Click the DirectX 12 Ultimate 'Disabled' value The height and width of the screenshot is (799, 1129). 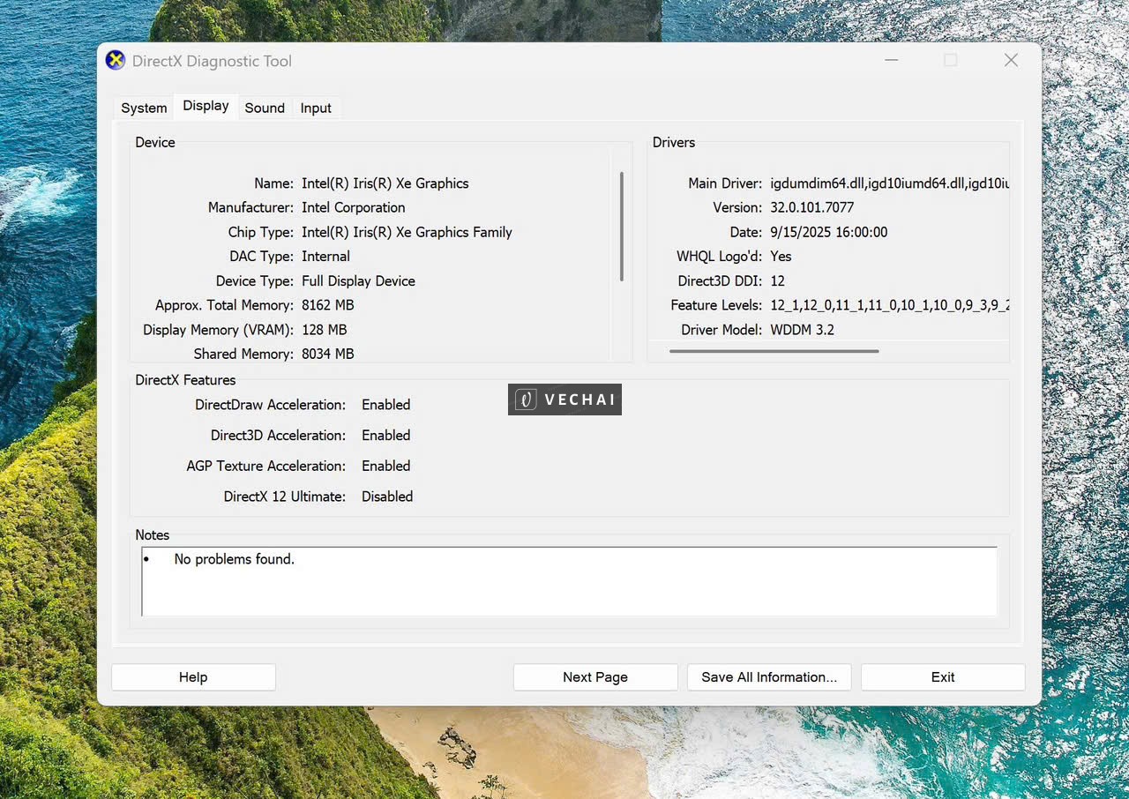click(387, 497)
